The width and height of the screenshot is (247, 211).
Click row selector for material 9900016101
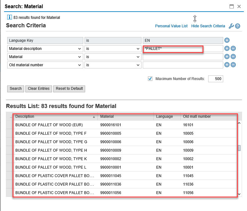pyautogui.click(x=9, y=125)
